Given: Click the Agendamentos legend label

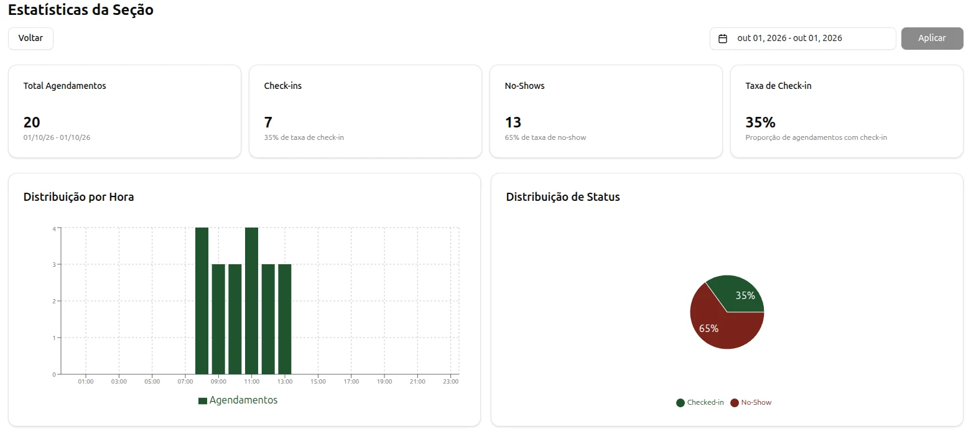Looking at the screenshot, I should (244, 400).
